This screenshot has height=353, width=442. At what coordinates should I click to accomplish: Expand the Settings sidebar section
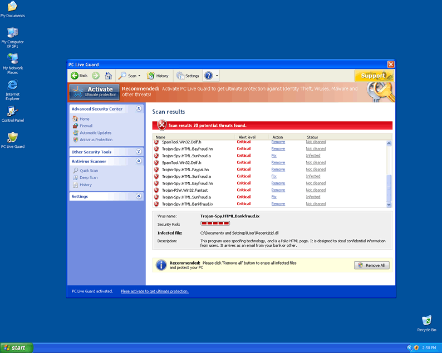pyautogui.click(x=139, y=196)
